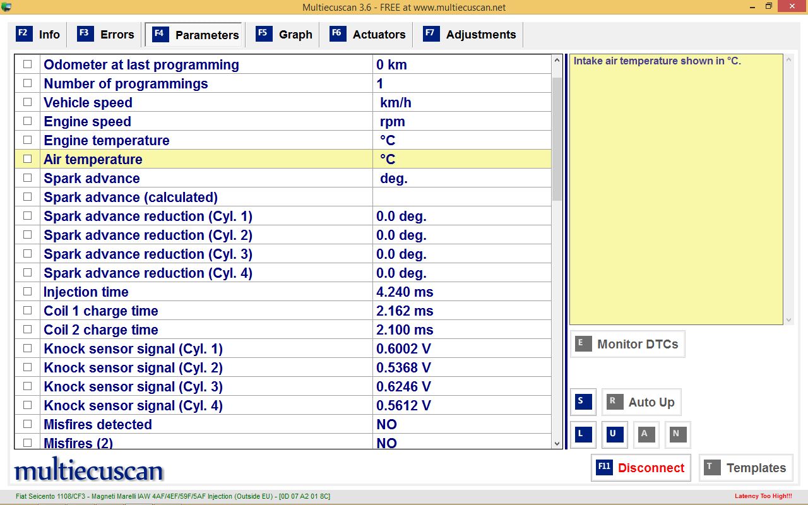This screenshot has width=808, height=505.
Task: Click the parameter list scroll down arrow
Action: tap(557, 444)
